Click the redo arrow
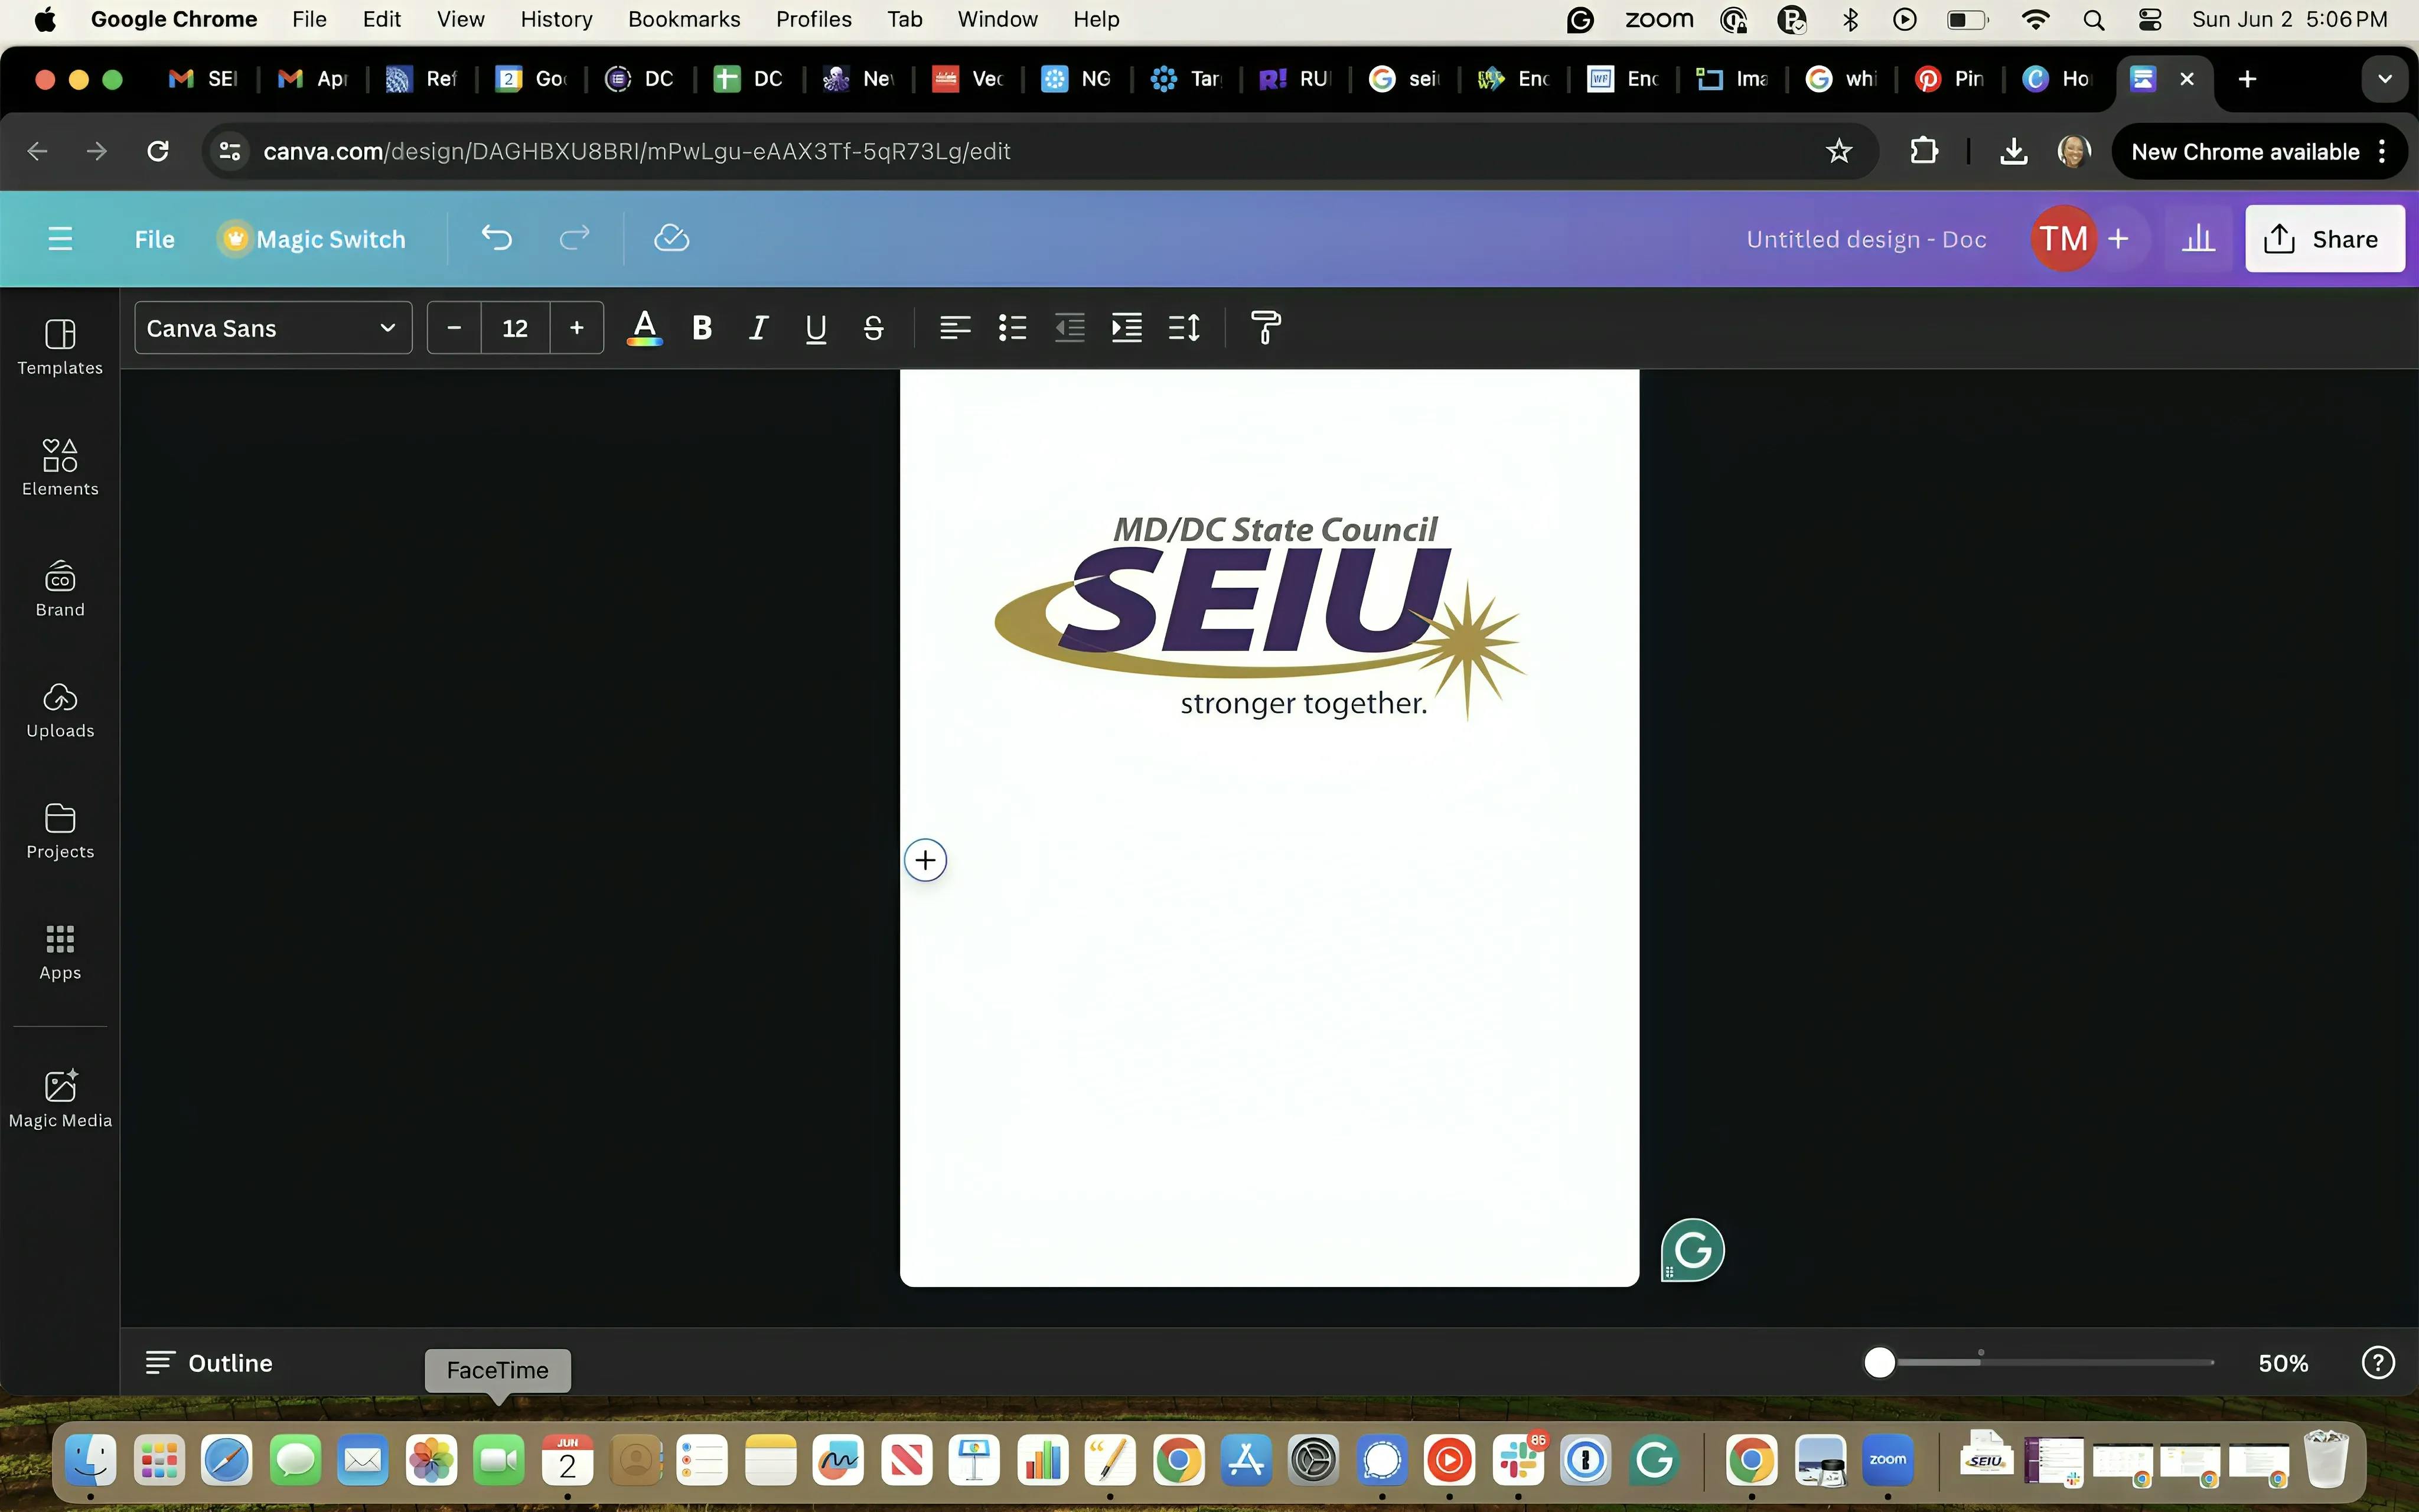Image resolution: width=2419 pixels, height=1512 pixels. click(x=574, y=238)
